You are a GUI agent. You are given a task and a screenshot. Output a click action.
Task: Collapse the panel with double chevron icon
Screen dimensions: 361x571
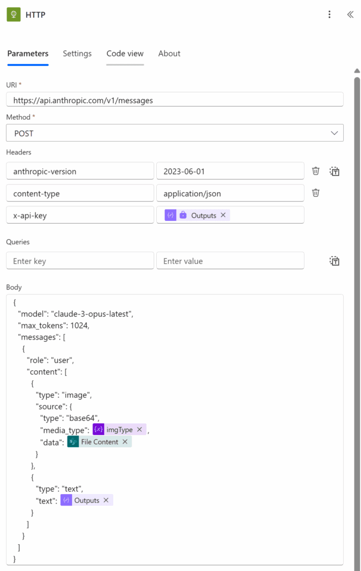pyautogui.click(x=350, y=14)
